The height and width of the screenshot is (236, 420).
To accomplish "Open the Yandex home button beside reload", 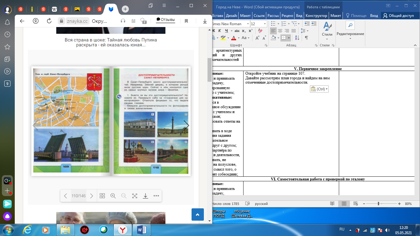I will (x=35, y=21).
